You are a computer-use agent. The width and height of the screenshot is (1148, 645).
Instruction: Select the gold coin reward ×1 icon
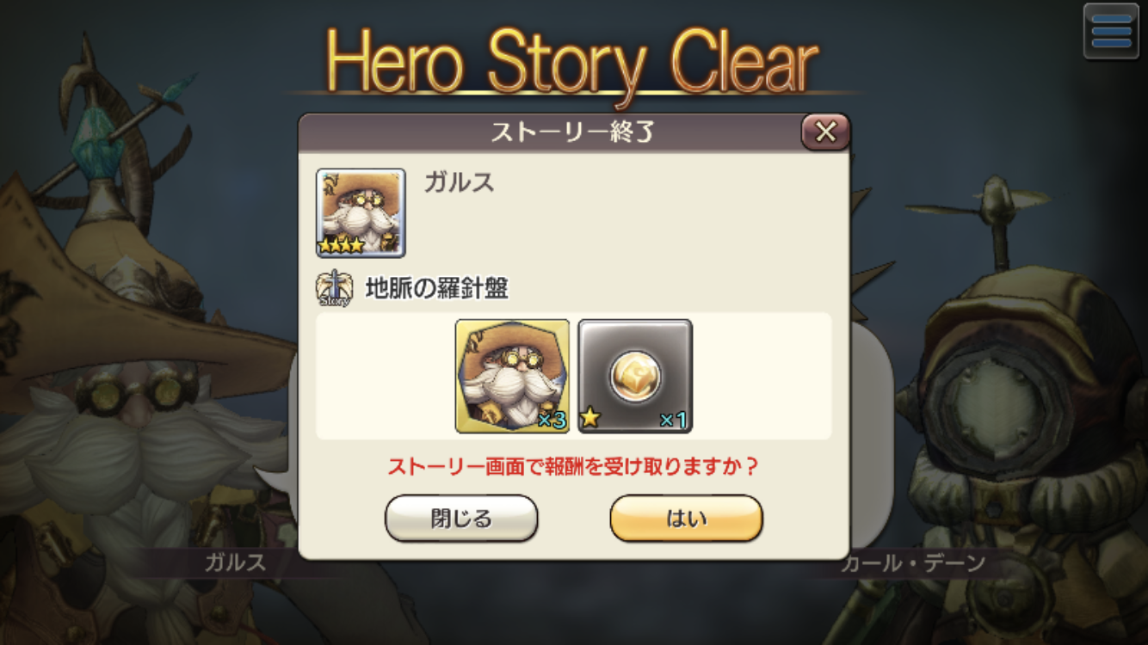click(635, 376)
